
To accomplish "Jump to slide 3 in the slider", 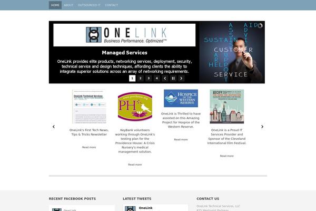I will 149,79.
